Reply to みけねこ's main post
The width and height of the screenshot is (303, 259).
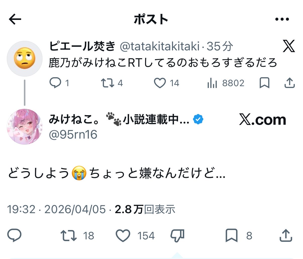(x=15, y=236)
